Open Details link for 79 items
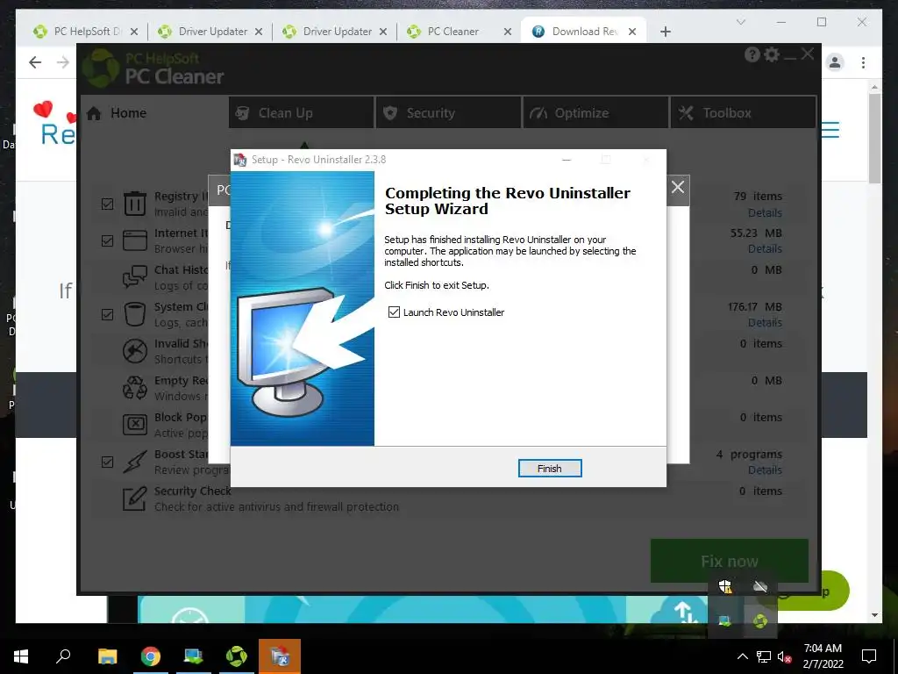The image size is (898, 674). click(x=765, y=212)
